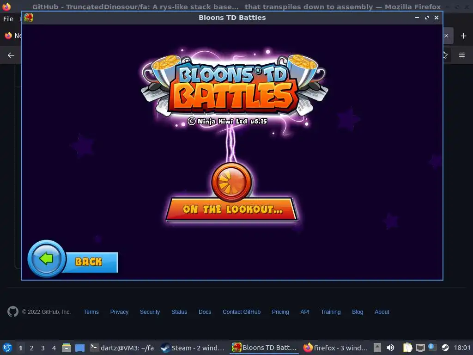
Task: Go back in Firefox browser
Action: coord(11,55)
